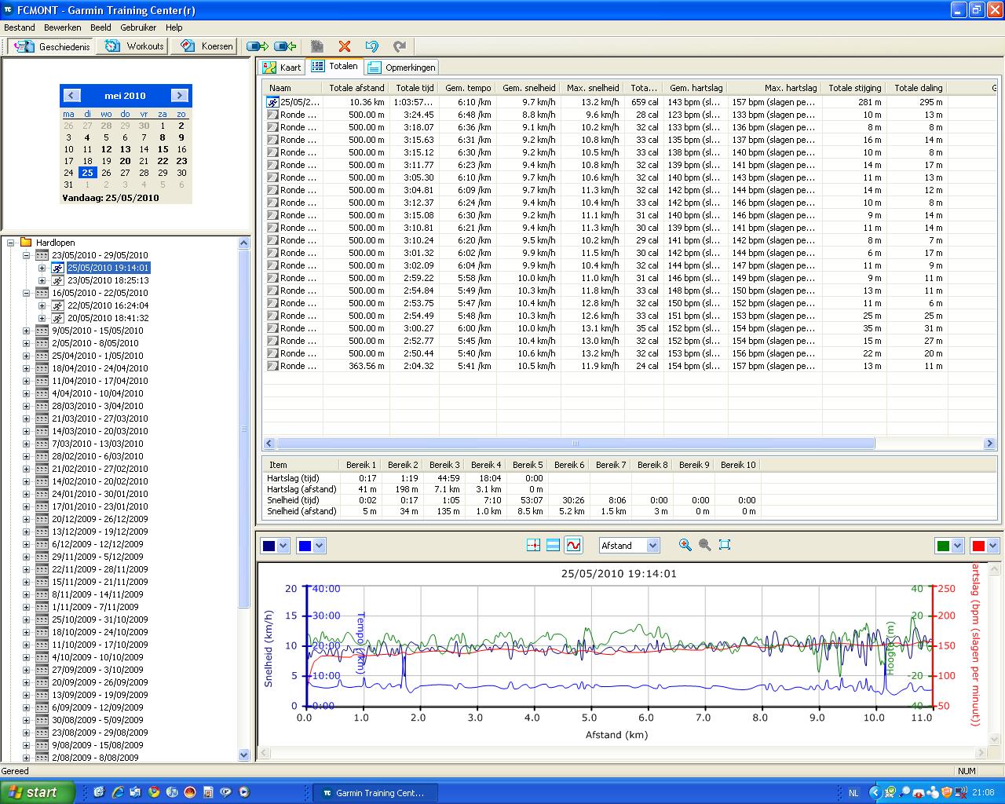The image size is (1005, 804).
Task: Click the Receive from device icon
Action: click(286, 46)
